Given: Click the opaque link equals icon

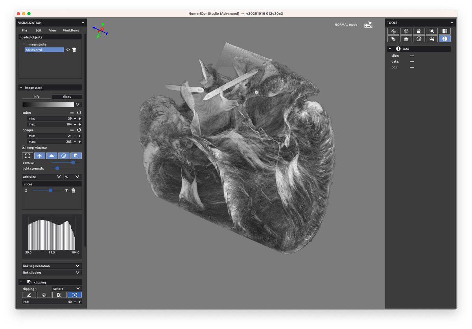Looking at the screenshot, I should (72, 130).
